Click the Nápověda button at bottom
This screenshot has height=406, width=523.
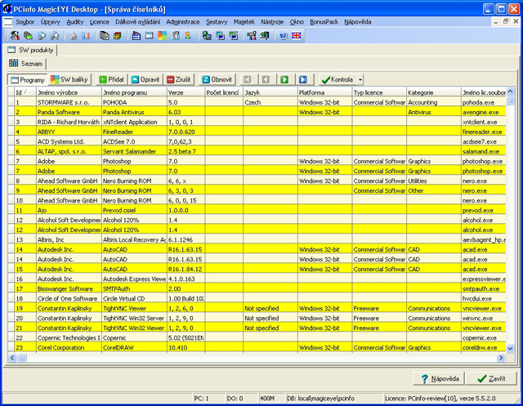click(439, 379)
